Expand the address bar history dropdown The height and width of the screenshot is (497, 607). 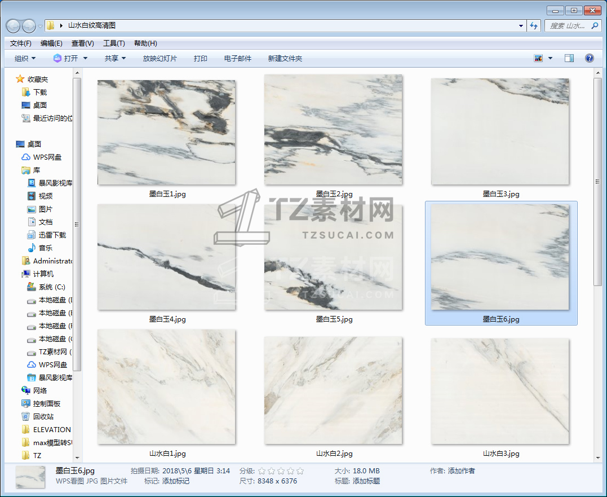click(x=521, y=26)
